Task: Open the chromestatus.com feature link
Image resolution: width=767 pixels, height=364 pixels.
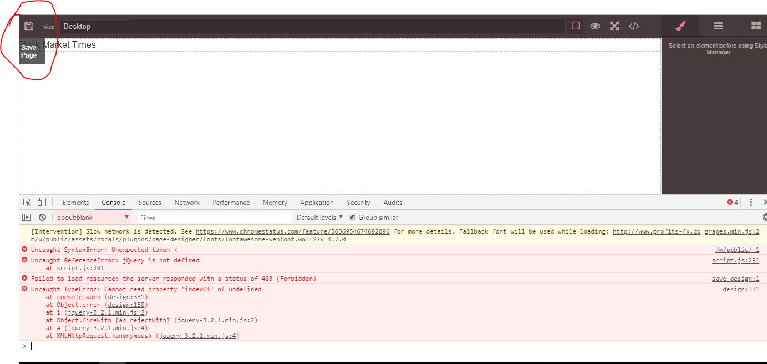Action: tap(293, 231)
